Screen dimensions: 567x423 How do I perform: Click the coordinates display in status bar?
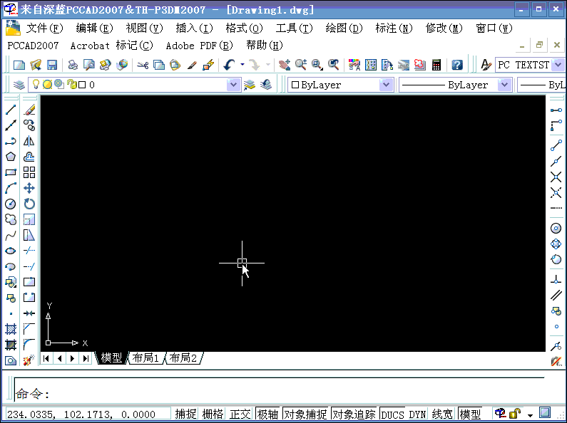pos(88,414)
